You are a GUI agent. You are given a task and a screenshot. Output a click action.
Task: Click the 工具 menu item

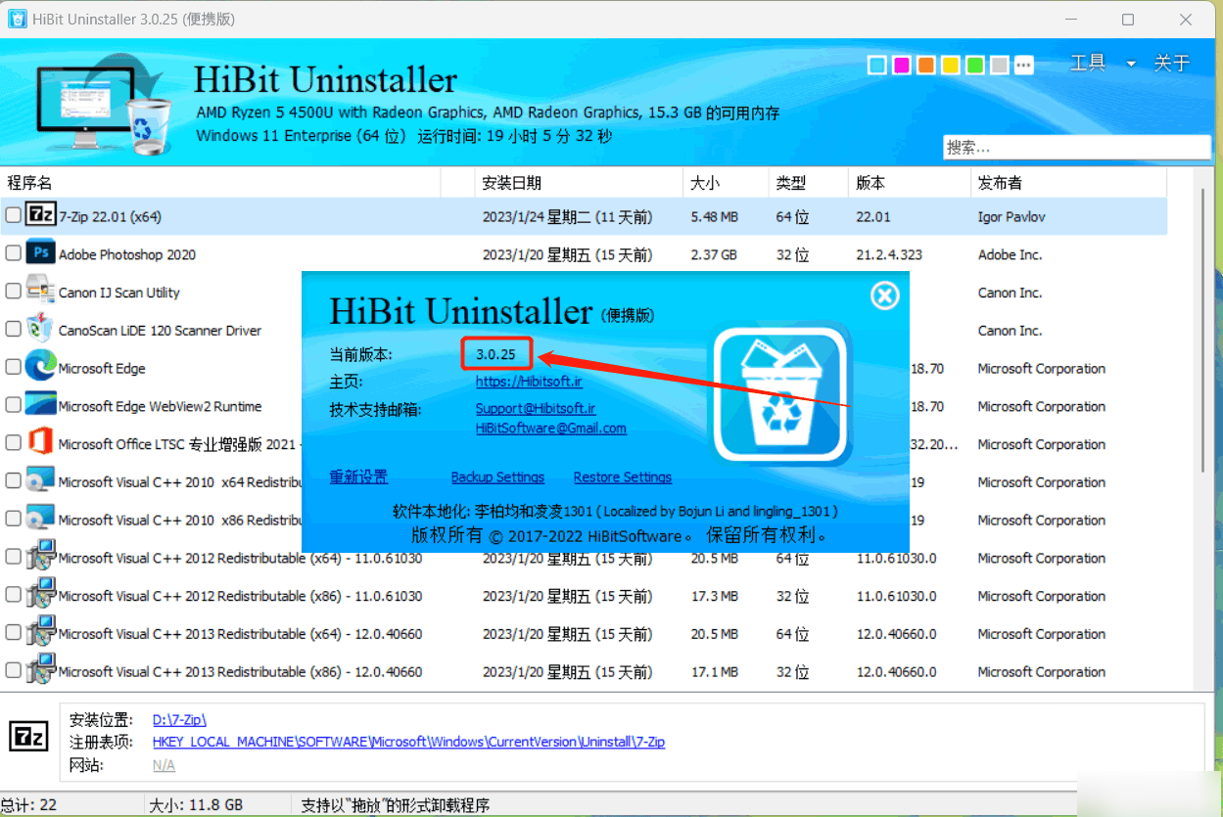point(1087,62)
